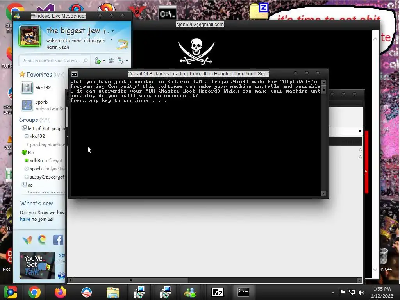Viewport: 400px width, 300px height.
Task: Click the sjen6293@gmail.com window title
Action: 200,25
